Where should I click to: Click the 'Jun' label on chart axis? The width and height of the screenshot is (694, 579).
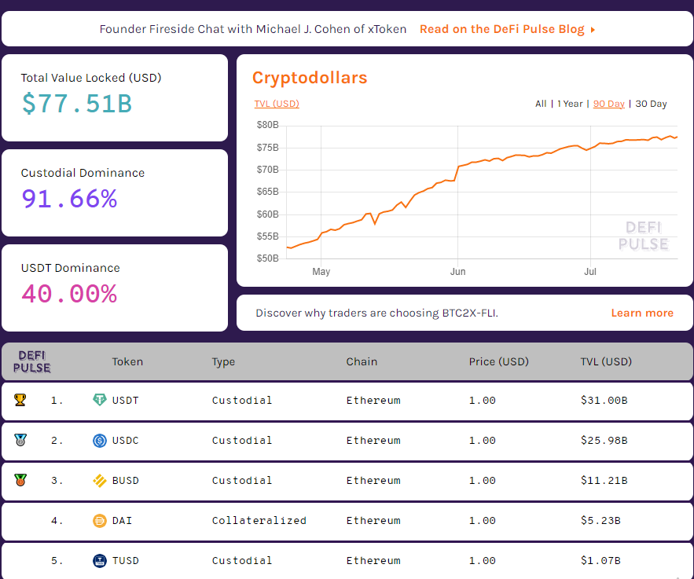(x=457, y=272)
